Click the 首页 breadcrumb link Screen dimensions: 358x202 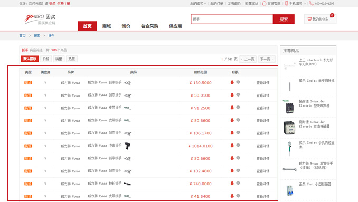click(x=22, y=36)
